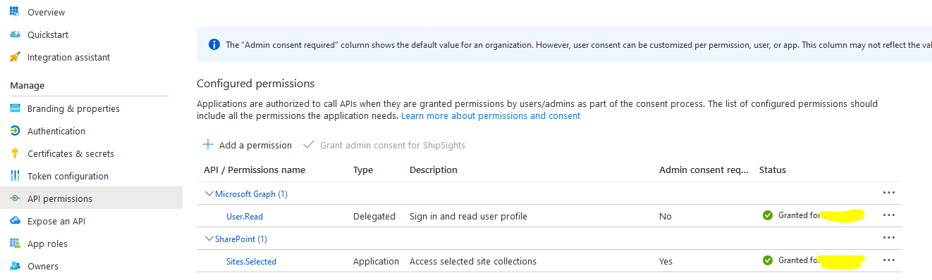Screen dimensions: 932x280
Task: Click green granted checkmark on Sites.Selected row
Action: 768,260
